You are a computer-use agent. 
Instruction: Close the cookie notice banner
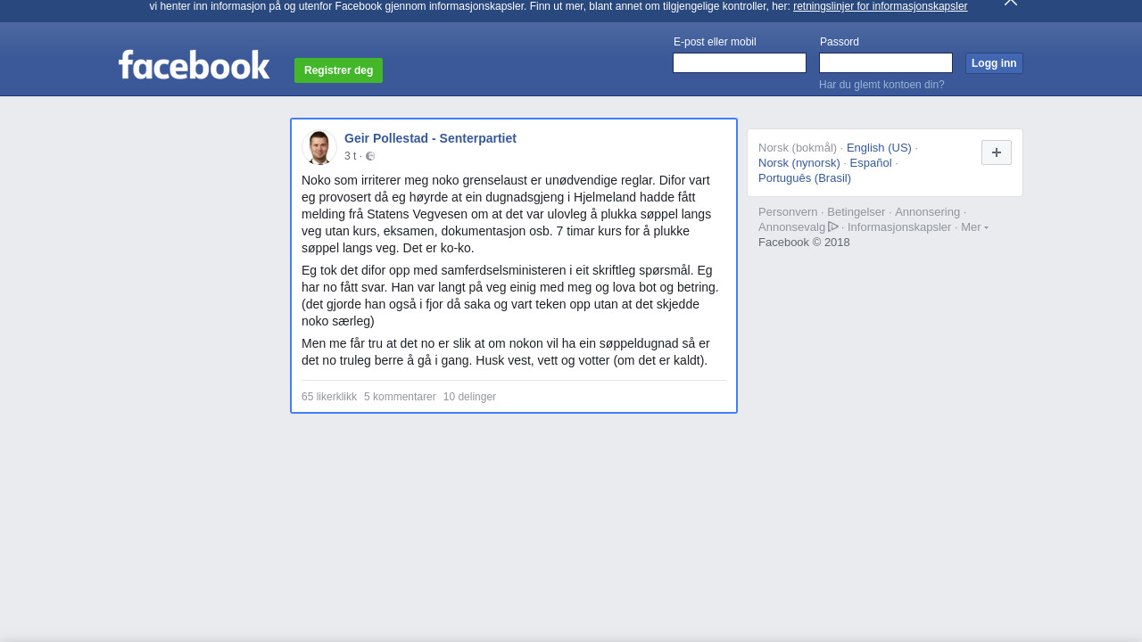point(1011,3)
